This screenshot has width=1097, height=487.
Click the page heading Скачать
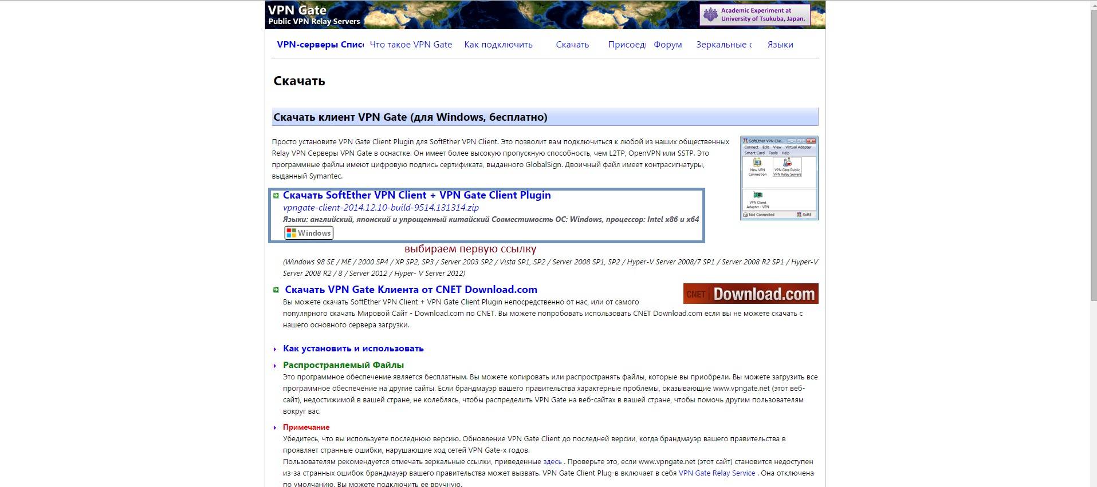(299, 81)
